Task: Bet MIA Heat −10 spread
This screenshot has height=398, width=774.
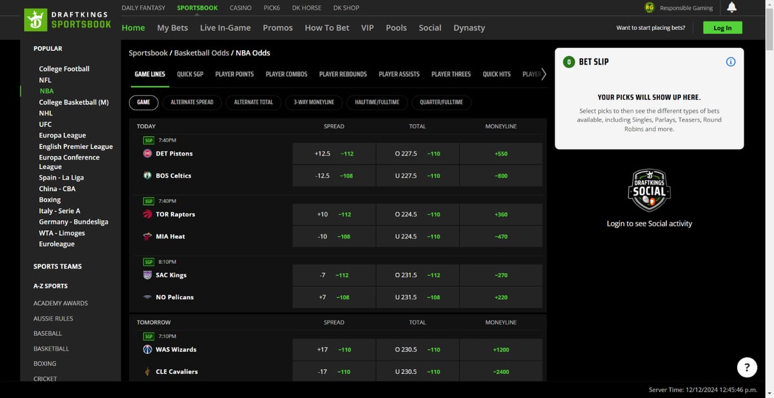Action: click(x=333, y=237)
